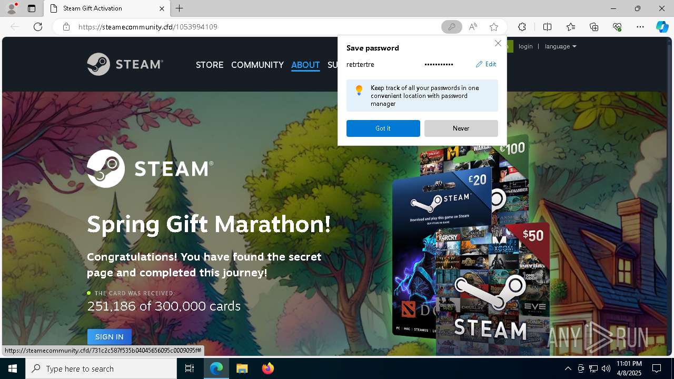The image size is (674, 379).
Task: Open the browser profile icon
Action: coord(12,8)
